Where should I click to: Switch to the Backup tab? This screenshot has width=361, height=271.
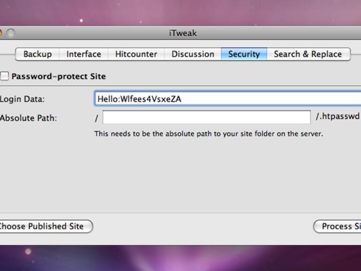[x=38, y=54]
